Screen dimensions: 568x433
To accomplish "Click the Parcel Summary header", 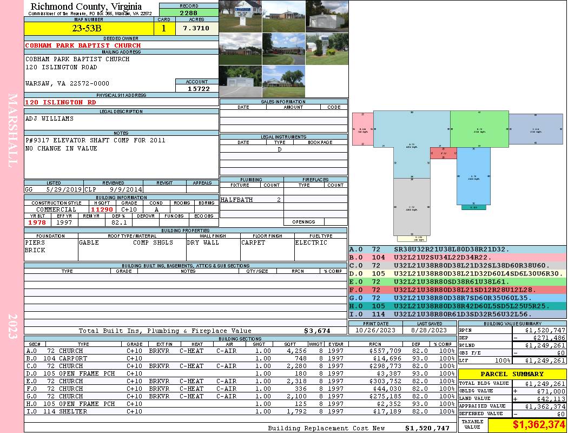I will click(512, 374).
